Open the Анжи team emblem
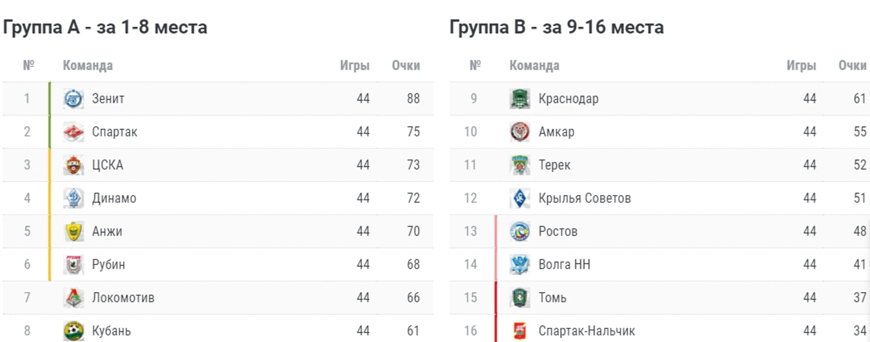Viewport: 870px width, 342px height. [73, 231]
